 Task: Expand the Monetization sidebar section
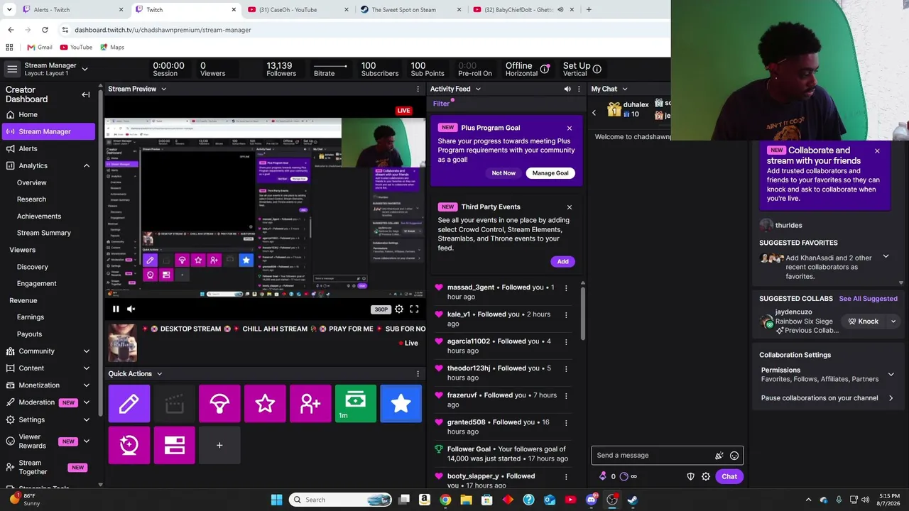[87, 385]
